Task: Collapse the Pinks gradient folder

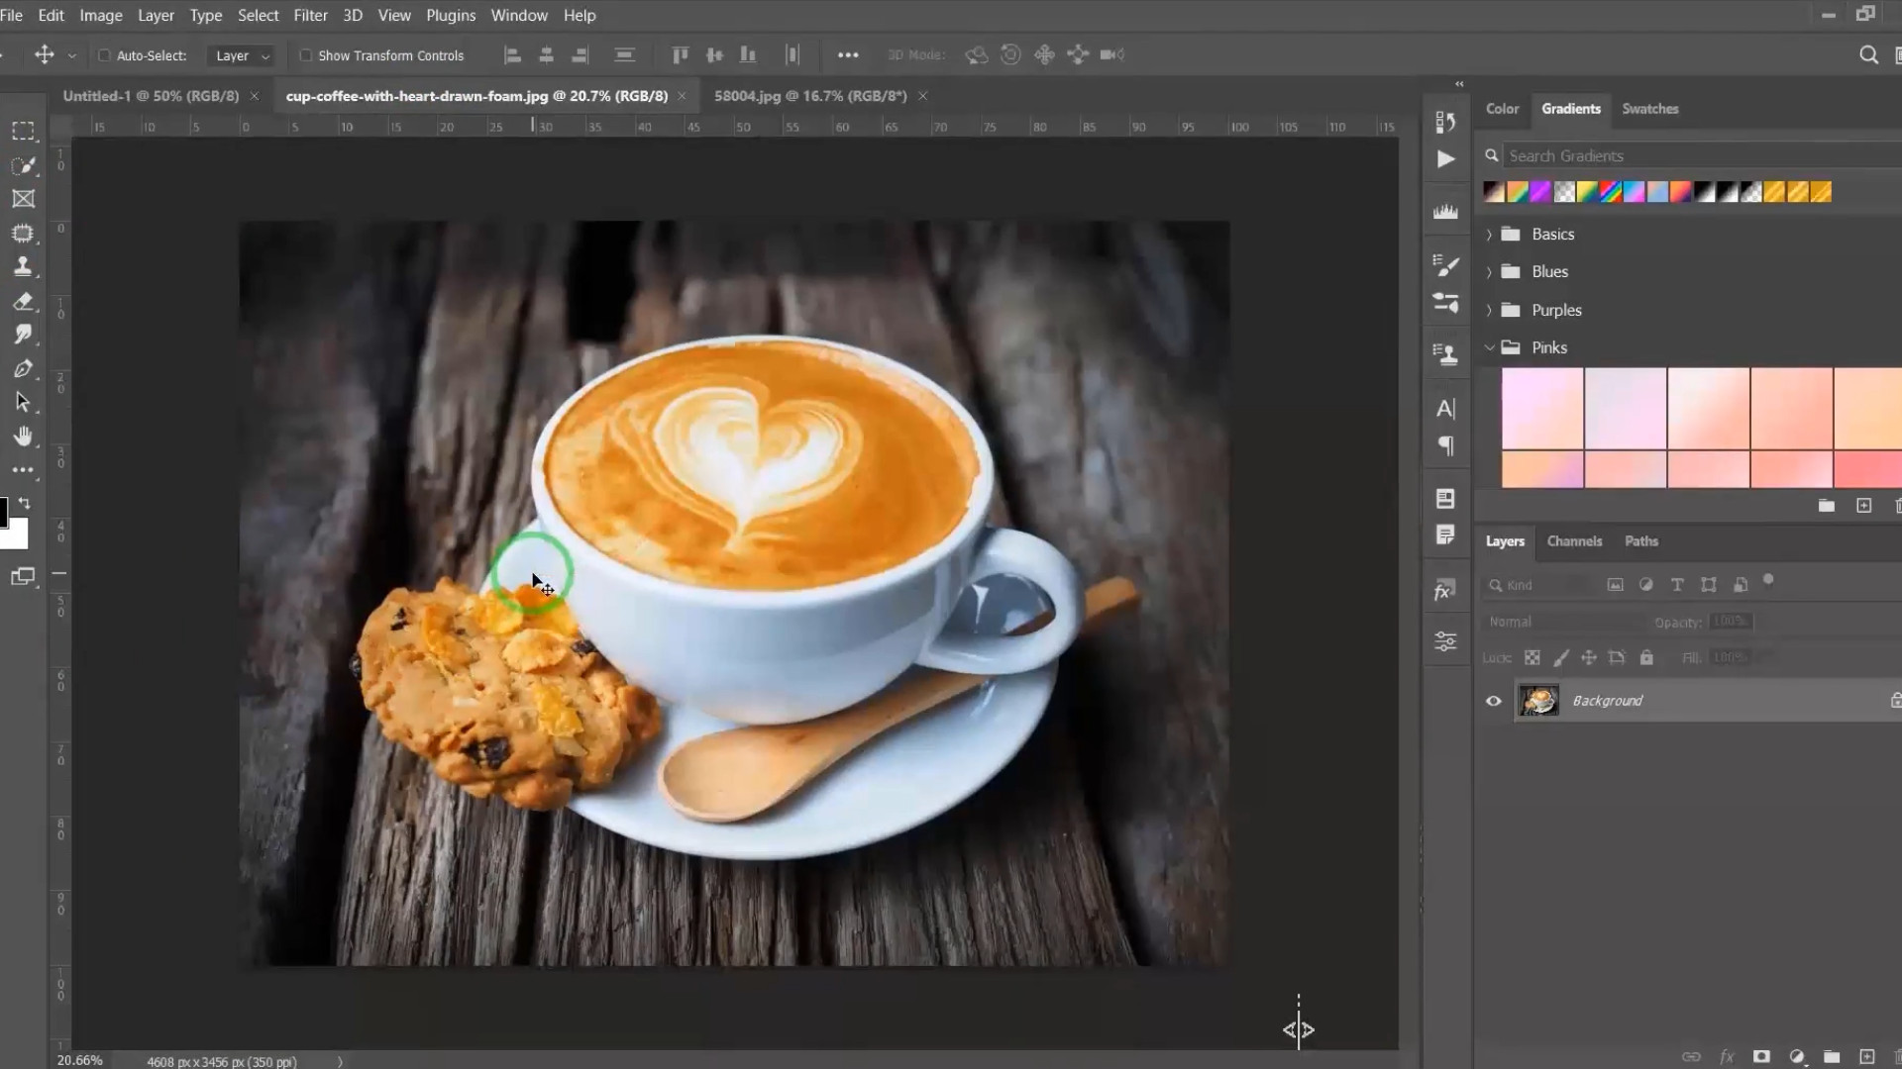Action: (x=1489, y=347)
